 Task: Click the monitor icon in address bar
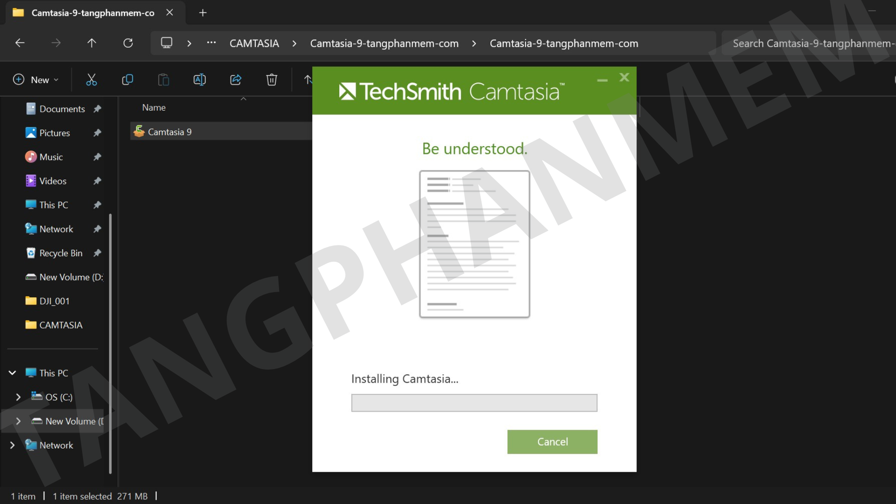167,43
